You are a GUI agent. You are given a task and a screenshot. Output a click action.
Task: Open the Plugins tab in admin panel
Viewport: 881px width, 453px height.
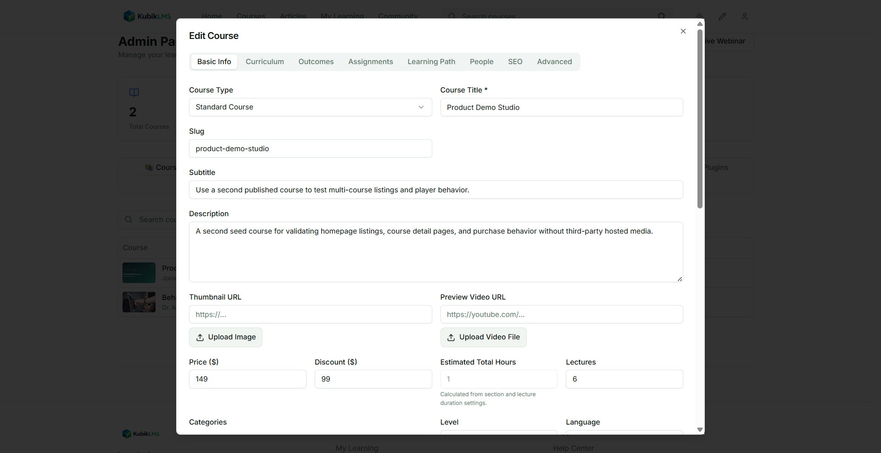coord(716,167)
